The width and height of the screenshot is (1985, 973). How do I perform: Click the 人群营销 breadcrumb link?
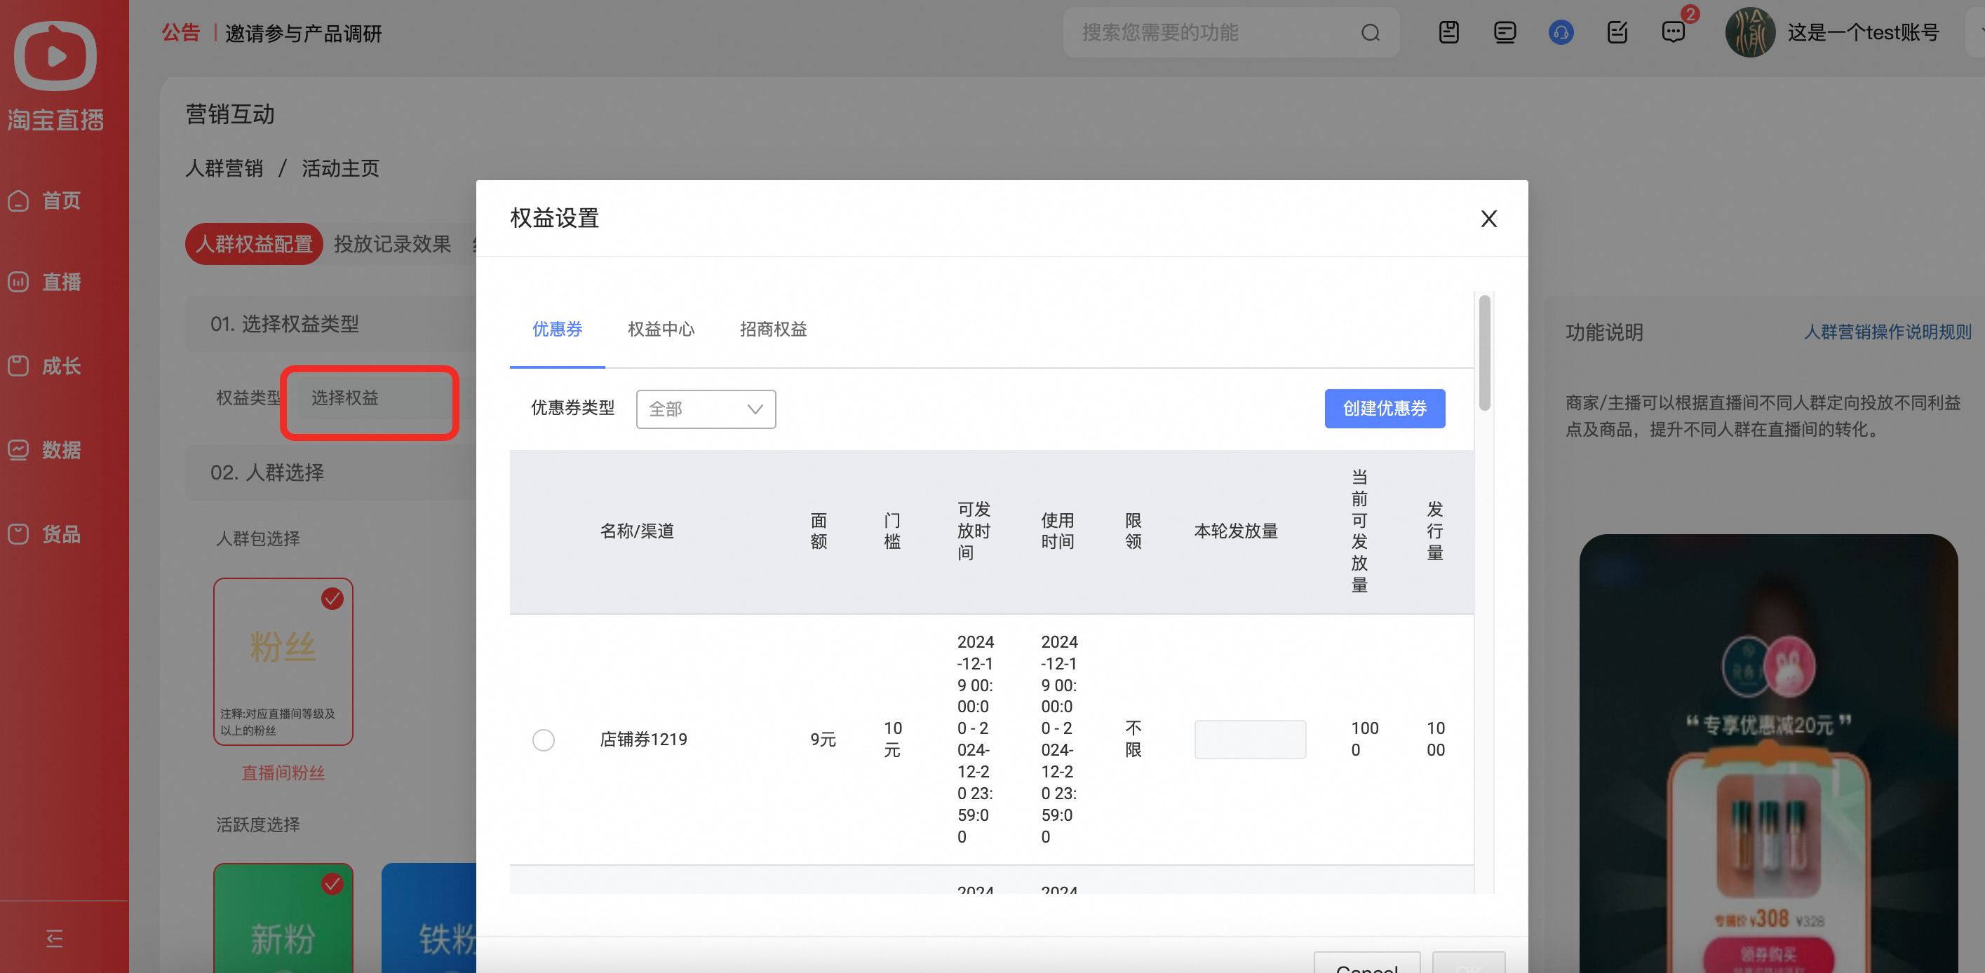tap(224, 169)
